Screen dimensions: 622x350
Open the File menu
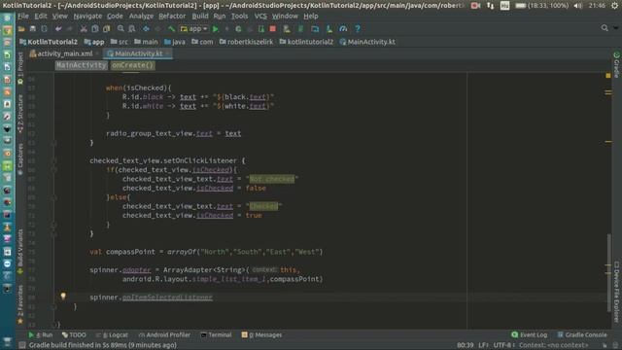pyautogui.click(x=23, y=16)
